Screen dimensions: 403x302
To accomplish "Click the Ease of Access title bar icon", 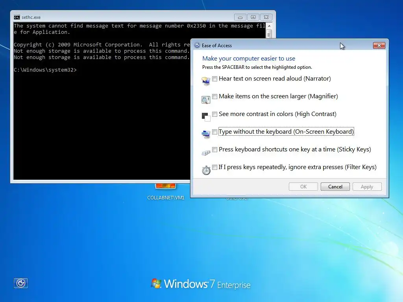I will coord(197,46).
